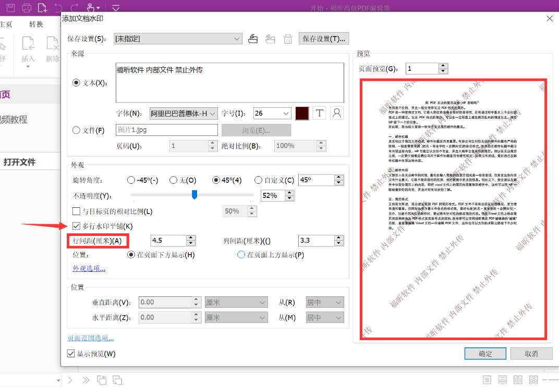Select the custom rotation radio button
The height and width of the screenshot is (387, 559).
point(258,180)
